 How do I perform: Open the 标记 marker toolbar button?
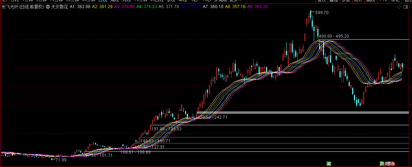tap(395, 1)
